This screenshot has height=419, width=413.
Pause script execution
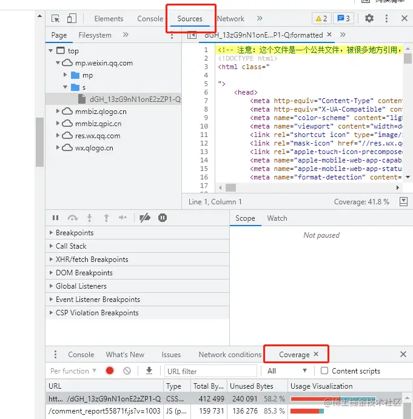point(55,218)
